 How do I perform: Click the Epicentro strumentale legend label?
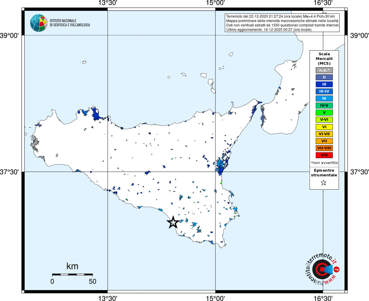click(324, 173)
